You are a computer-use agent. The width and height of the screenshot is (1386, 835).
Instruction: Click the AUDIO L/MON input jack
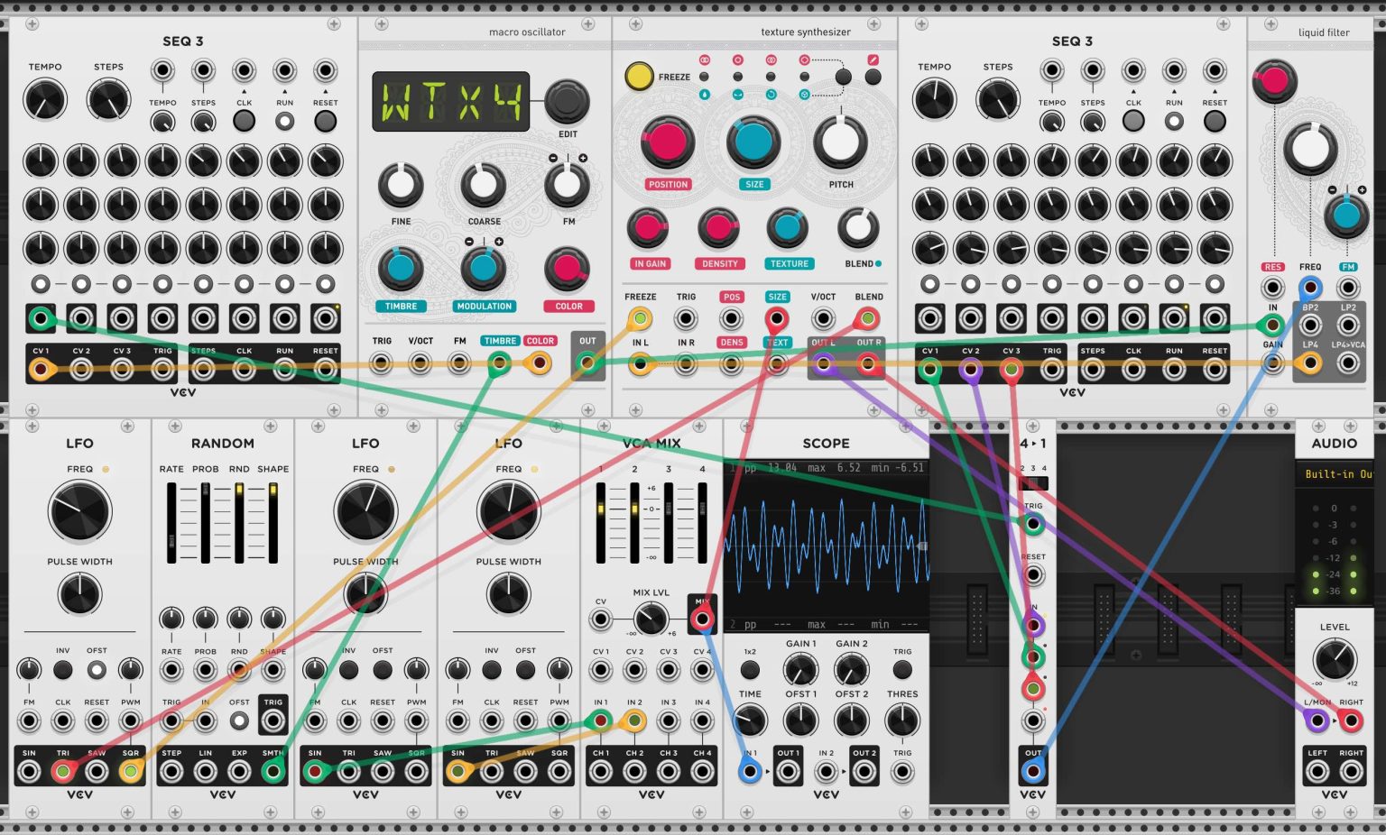coord(1317,720)
